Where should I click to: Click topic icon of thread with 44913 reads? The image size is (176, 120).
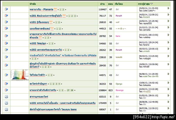coord(6,28)
